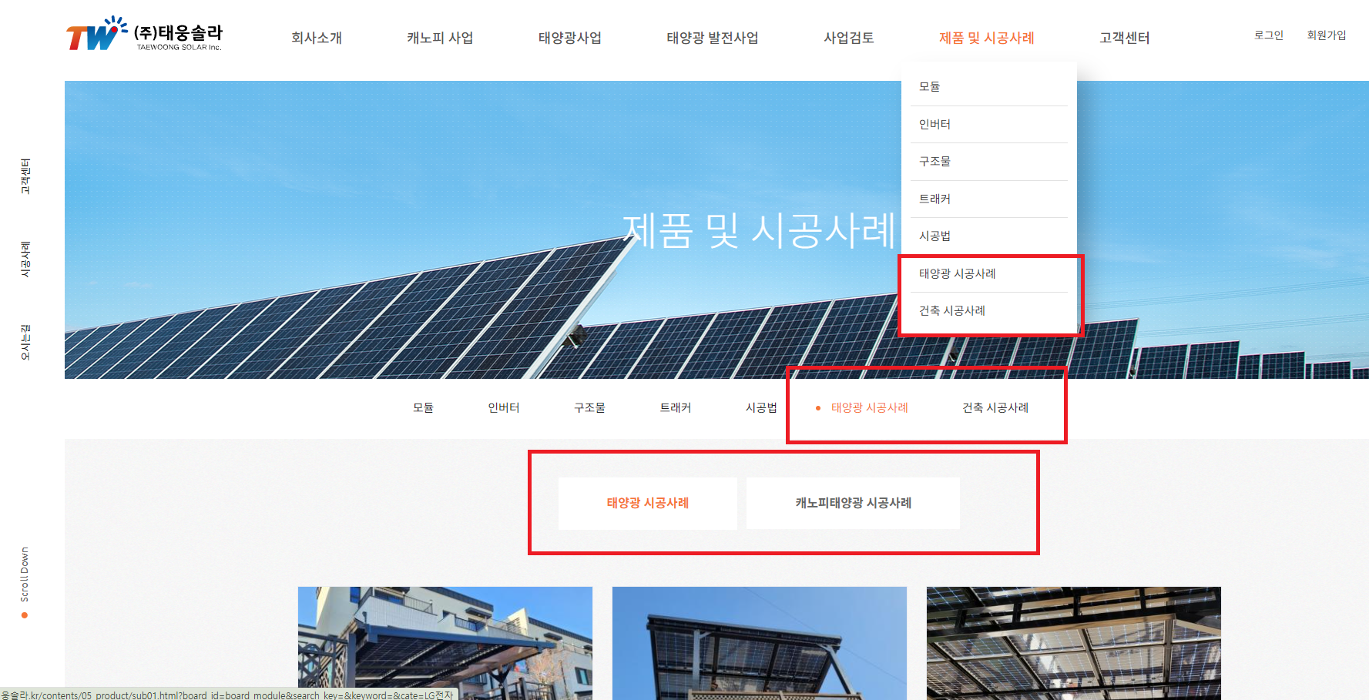Open the 태양광 발전사업 menu
This screenshot has height=700, width=1369.
tap(713, 38)
